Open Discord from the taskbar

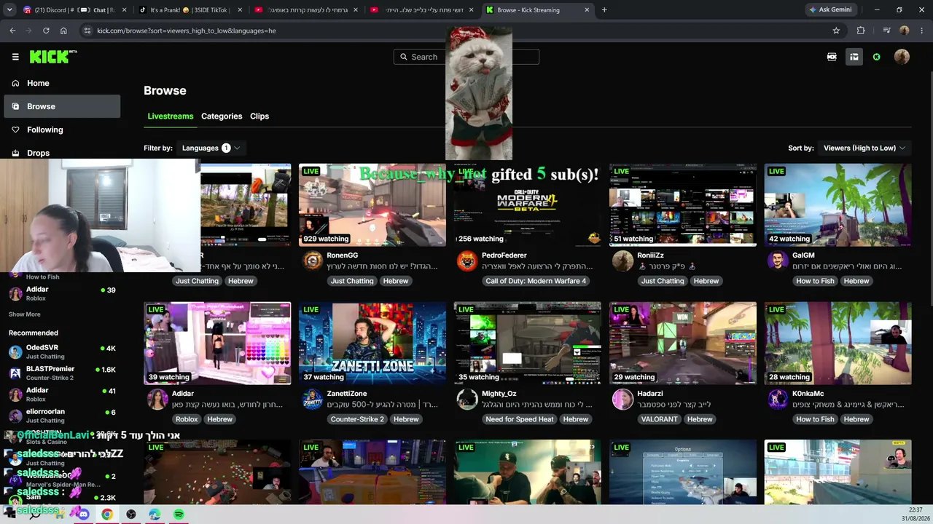click(x=83, y=515)
